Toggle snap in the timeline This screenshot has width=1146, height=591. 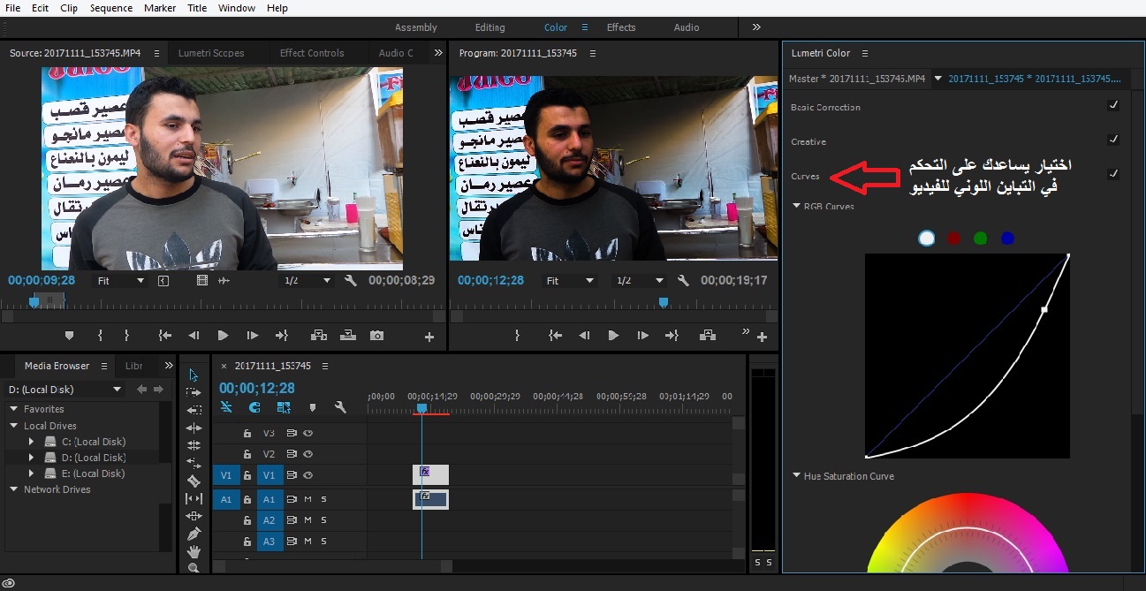click(254, 407)
